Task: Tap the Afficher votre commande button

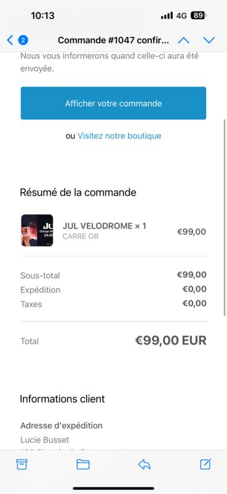Action: pos(113,103)
